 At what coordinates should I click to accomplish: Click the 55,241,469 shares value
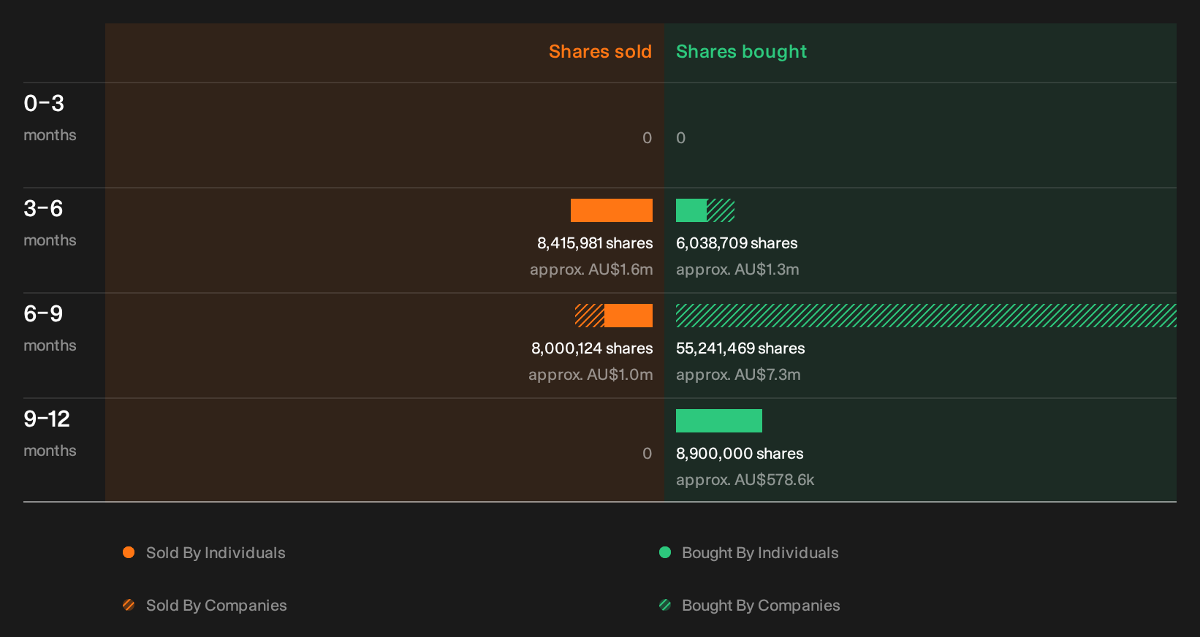coord(740,348)
